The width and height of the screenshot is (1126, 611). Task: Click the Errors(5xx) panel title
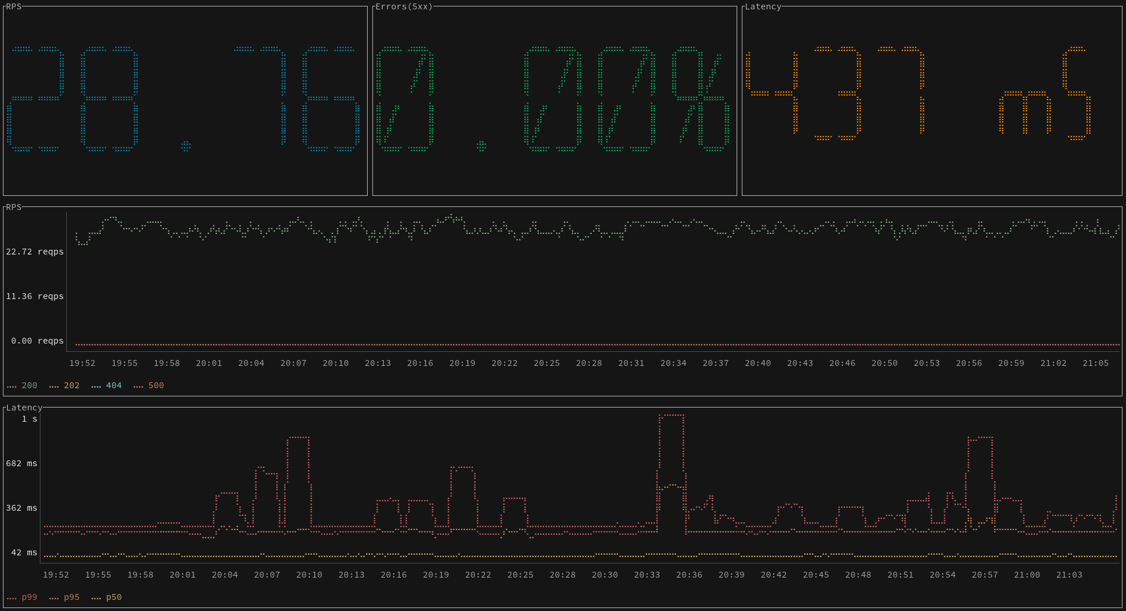[404, 6]
